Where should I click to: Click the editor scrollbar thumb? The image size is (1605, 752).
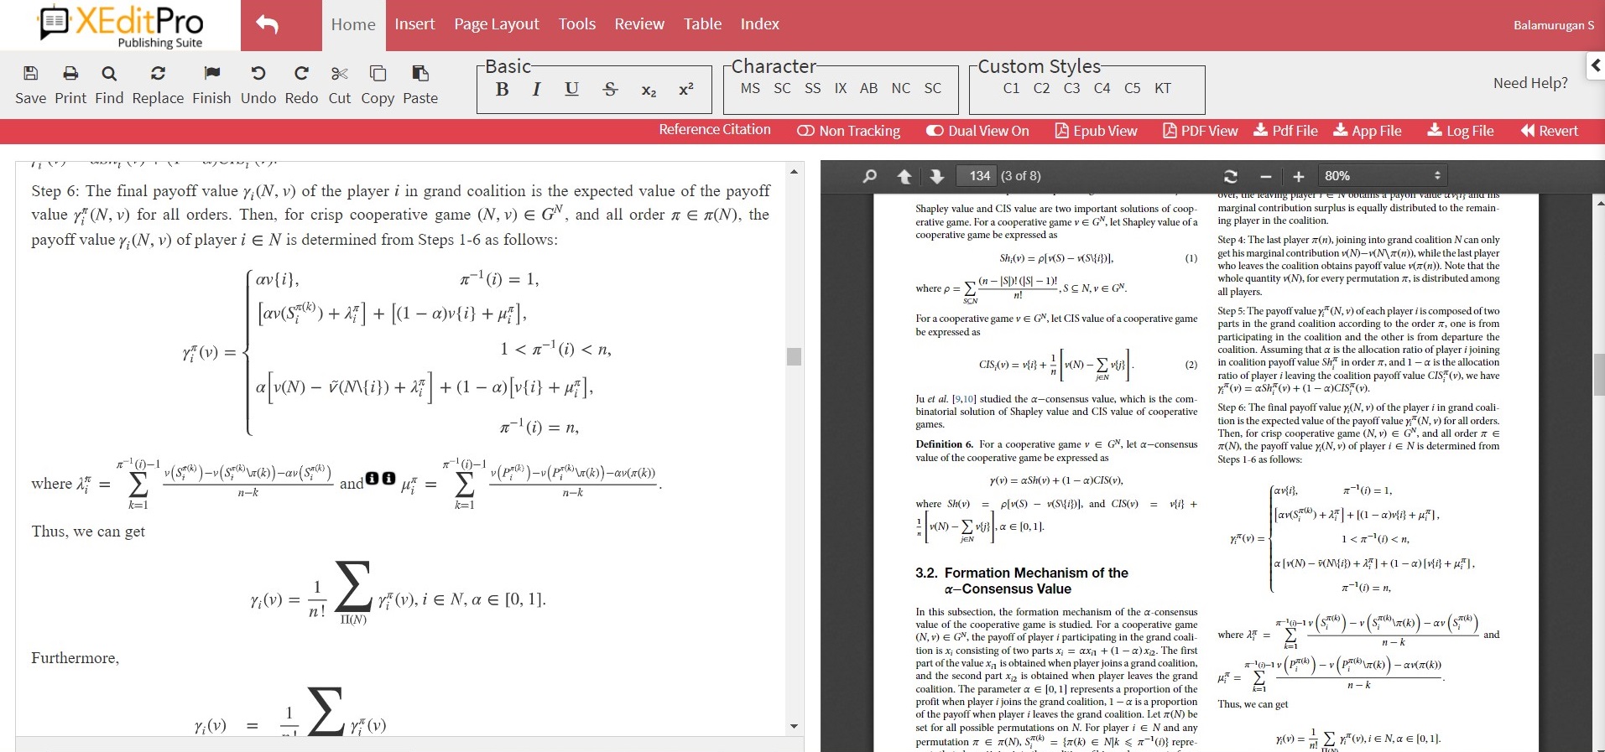coord(794,356)
